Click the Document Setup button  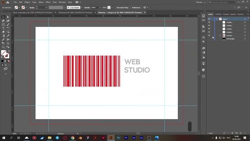[122, 7]
